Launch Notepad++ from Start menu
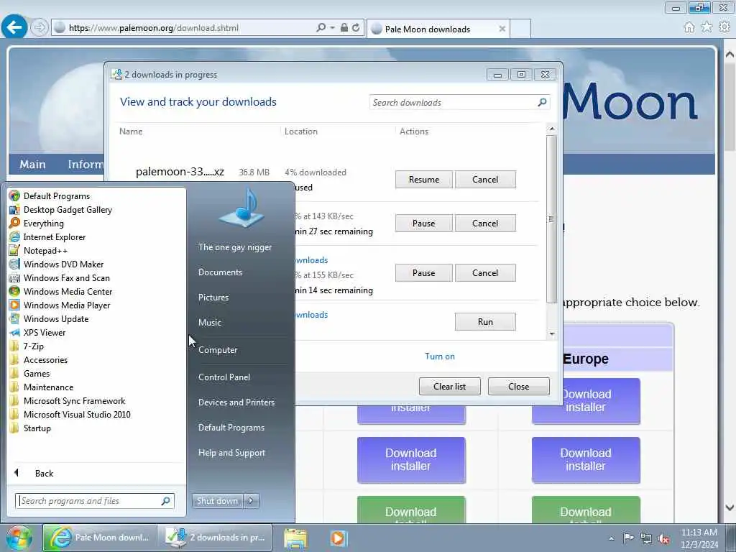Screen dimensions: 736x552 click(x=45, y=251)
